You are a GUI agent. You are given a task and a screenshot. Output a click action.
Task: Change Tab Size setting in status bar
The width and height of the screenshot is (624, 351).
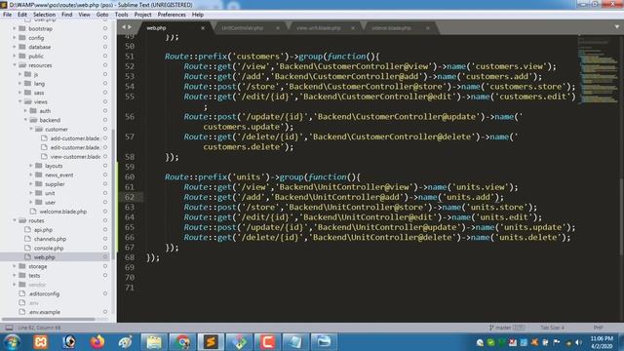click(553, 328)
